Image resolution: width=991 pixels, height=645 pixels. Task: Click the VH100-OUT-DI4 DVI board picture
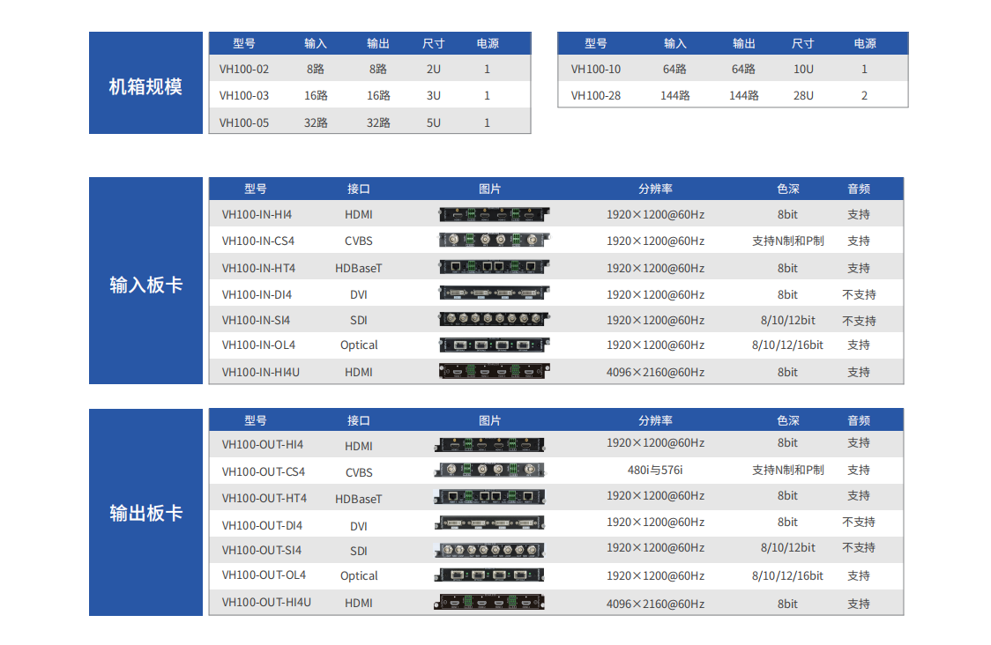pos(489,523)
